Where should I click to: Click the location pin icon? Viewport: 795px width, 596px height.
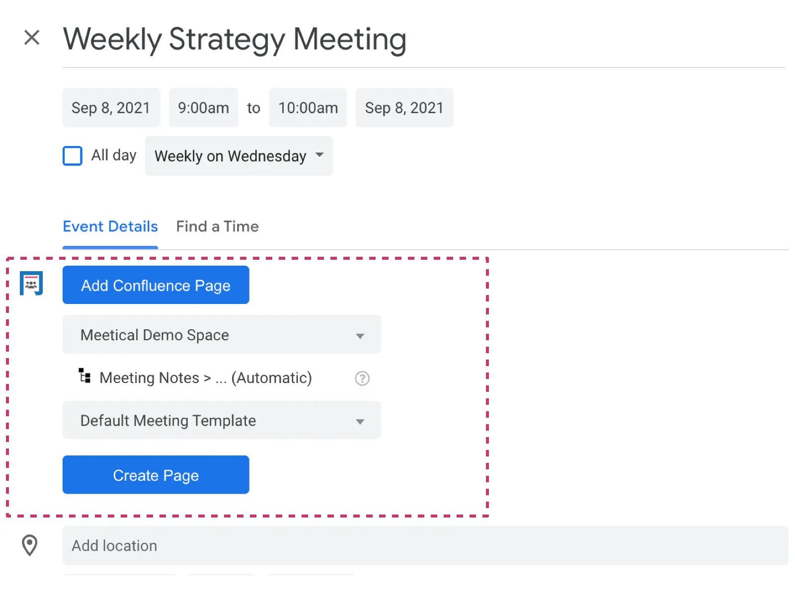coord(30,545)
